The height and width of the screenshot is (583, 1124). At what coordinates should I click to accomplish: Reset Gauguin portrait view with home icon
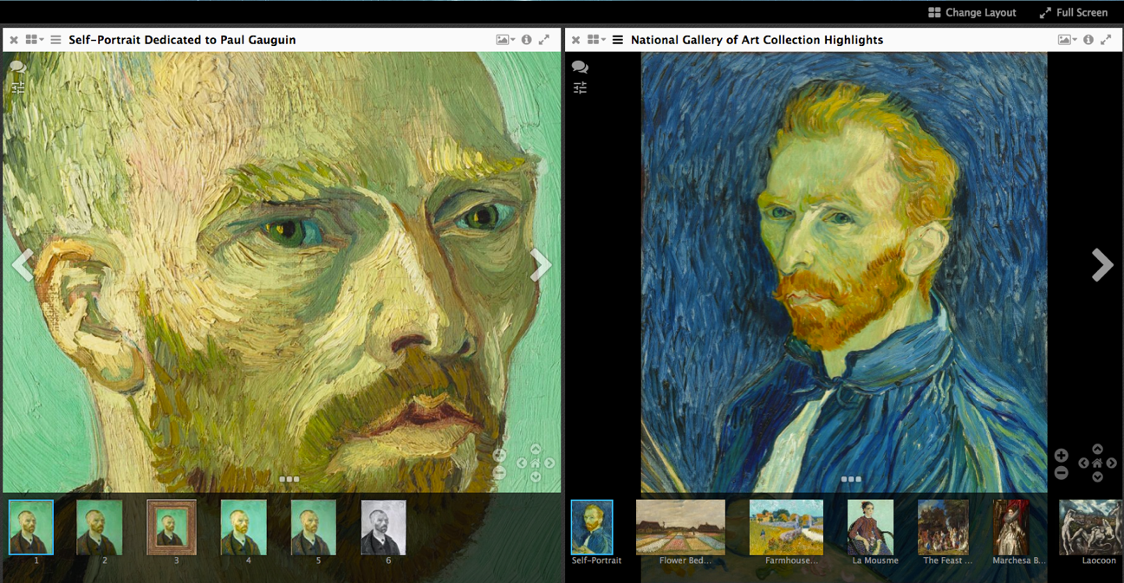[x=536, y=463]
